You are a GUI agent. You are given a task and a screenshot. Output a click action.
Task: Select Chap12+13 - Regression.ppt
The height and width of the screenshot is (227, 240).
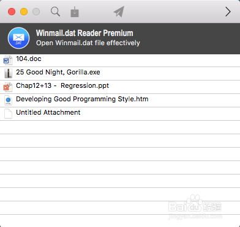coord(62,85)
